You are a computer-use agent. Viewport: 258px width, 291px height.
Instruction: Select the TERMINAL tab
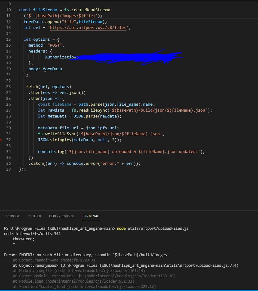pyautogui.click(x=90, y=216)
